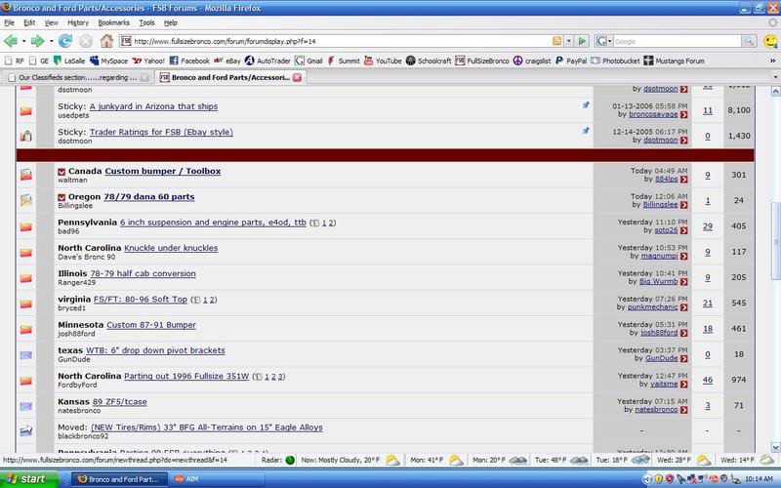Click the page scroll-up arrow
Viewport: 781px width, 488px height.
pos(775,91)
